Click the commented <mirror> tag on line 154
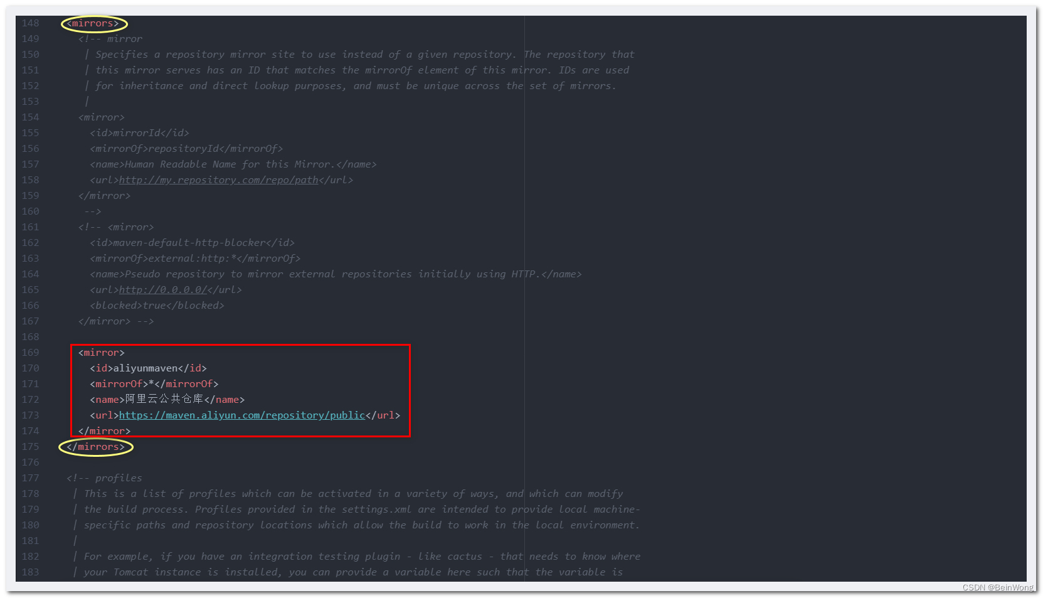This screenshot has height=598, width=1043. (102, 117)
